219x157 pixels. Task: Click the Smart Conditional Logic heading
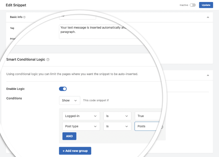point(26,60)
